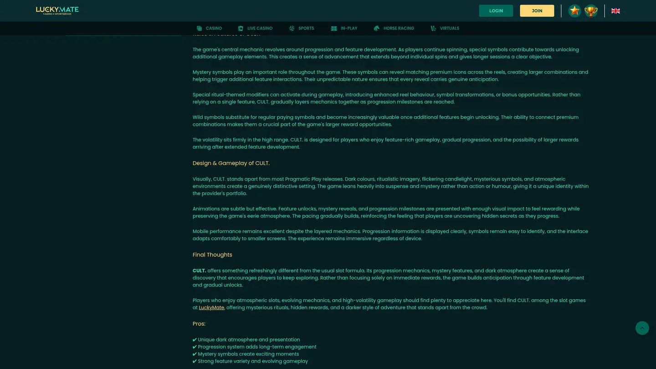The width and height of the screenshot is (656, 369).
Task: Click the paragraph starting "The game's central mechanic"
Action: tap(386, 53)
